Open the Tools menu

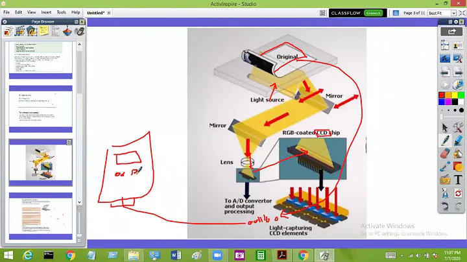[x=61, y=12]
